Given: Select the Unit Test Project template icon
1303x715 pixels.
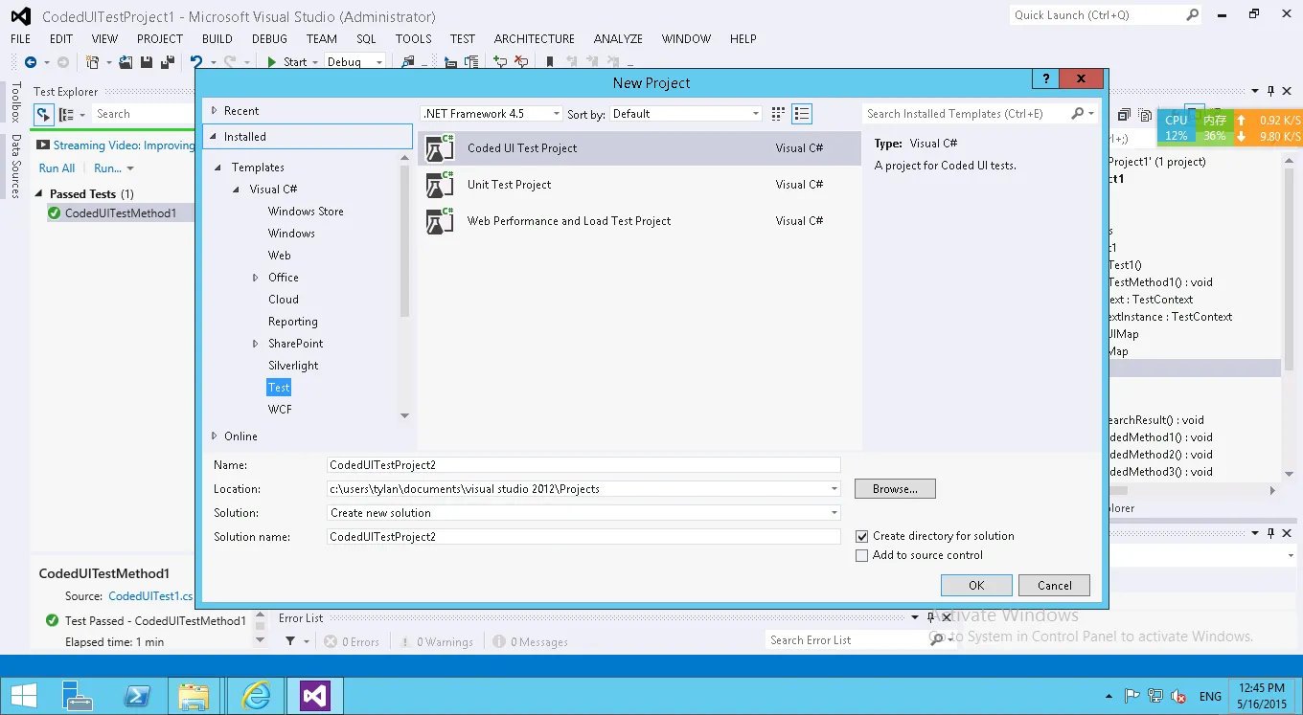Looking at the screenshot, I should click(440, 185).
